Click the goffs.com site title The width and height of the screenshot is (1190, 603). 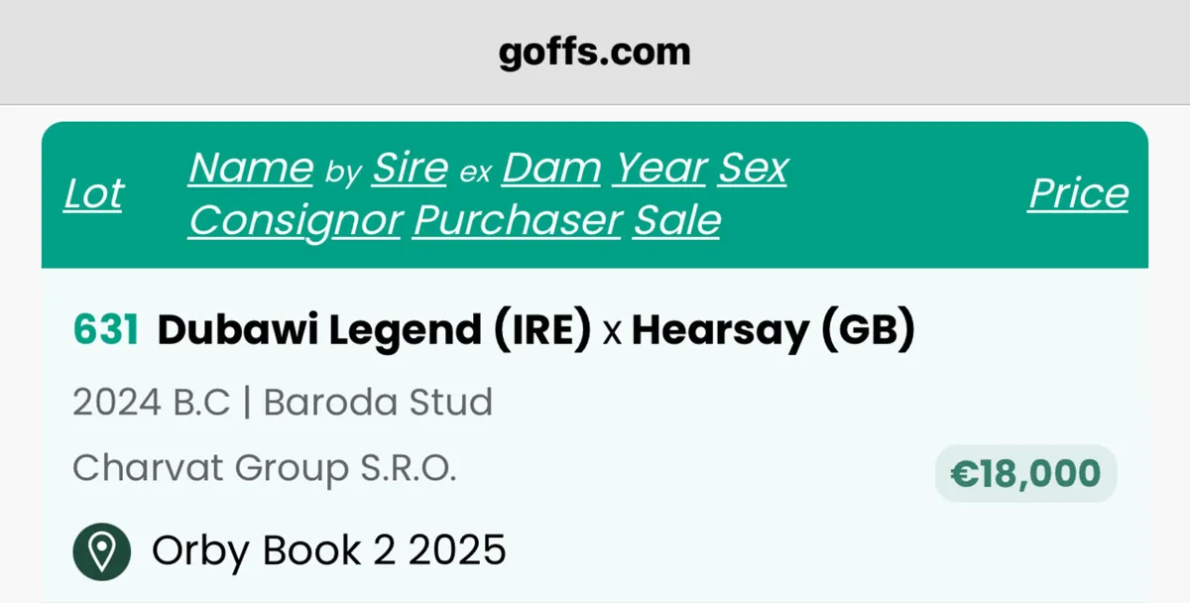[x=593, y=51]
